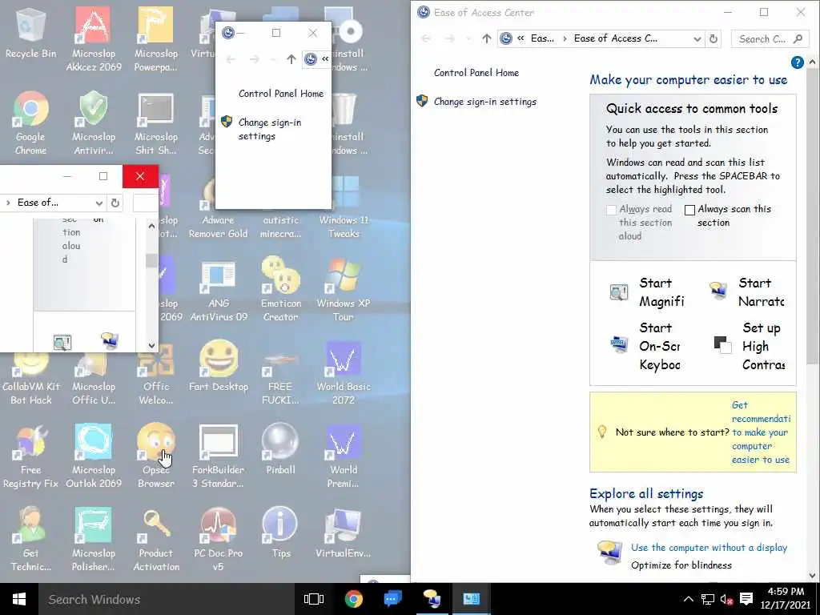Refresh the Ease of Access Center address bar
The width and height of the screenshot is (820, 615).
point(713,38)
